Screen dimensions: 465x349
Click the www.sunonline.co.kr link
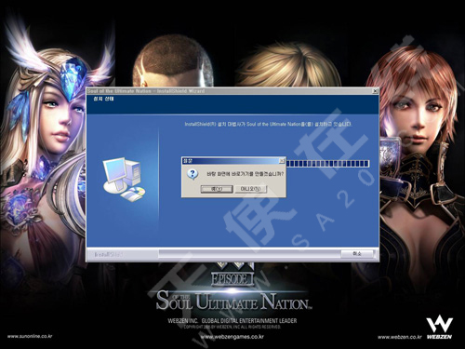tap(30, 336)
